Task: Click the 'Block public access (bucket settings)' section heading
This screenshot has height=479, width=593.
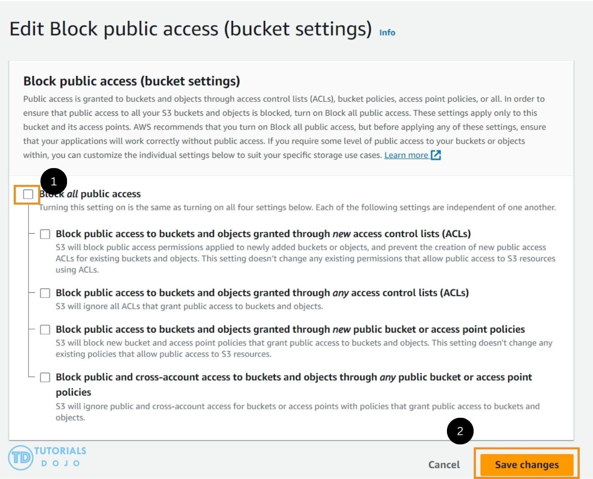Action: click(131, 81)
